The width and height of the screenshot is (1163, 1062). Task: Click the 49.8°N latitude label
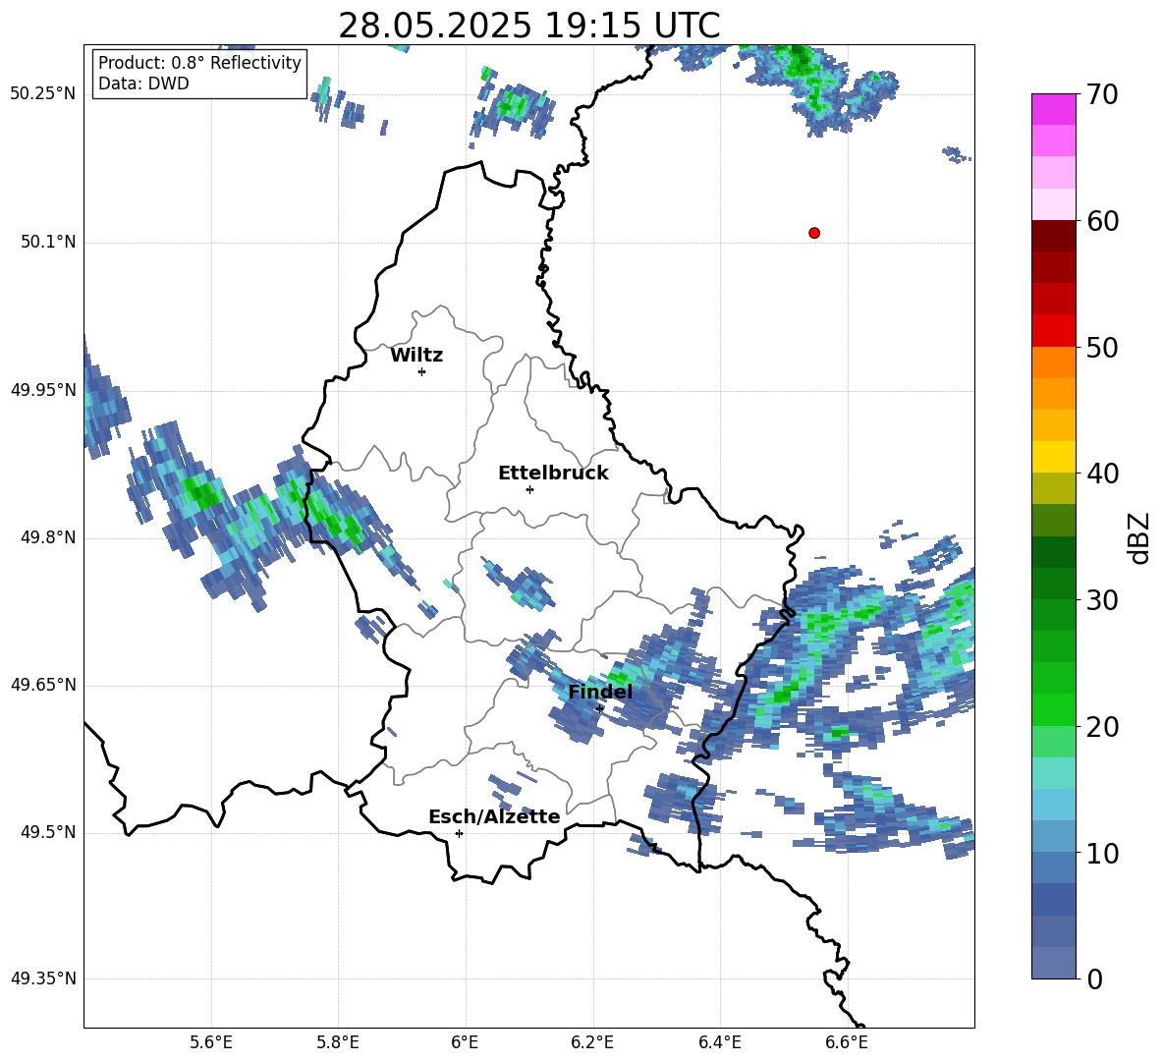48,537
